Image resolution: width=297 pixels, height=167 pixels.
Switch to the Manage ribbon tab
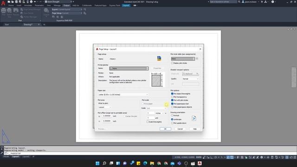click(57, 6)
